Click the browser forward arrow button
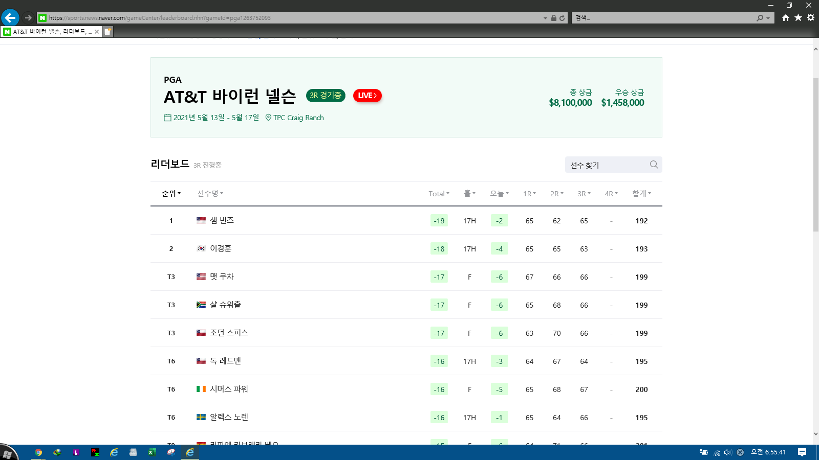819x460 pixels. [28, 18]
